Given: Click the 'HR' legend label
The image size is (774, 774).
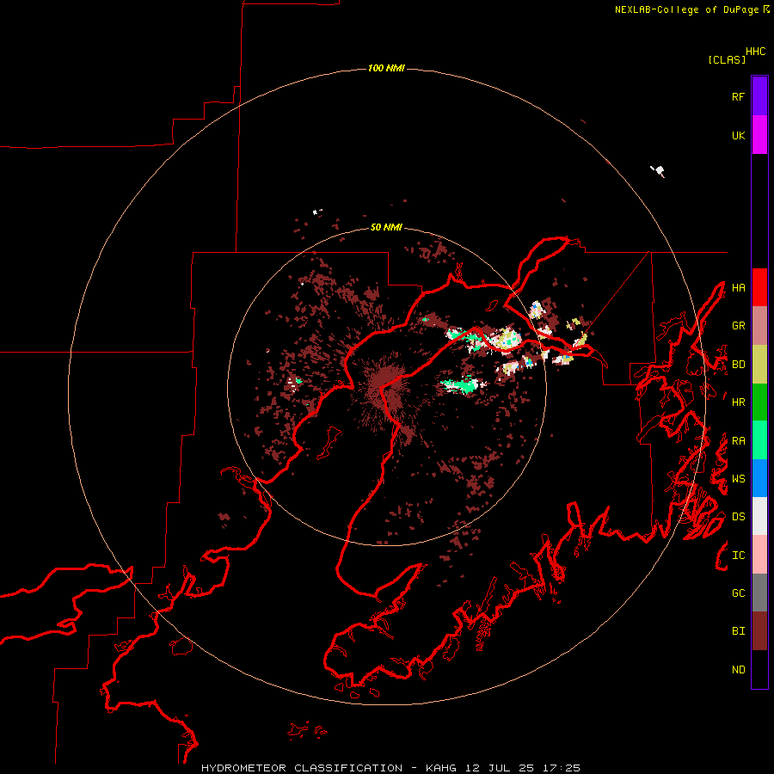Looking at the screenshot, I should (x=738, y=402).
